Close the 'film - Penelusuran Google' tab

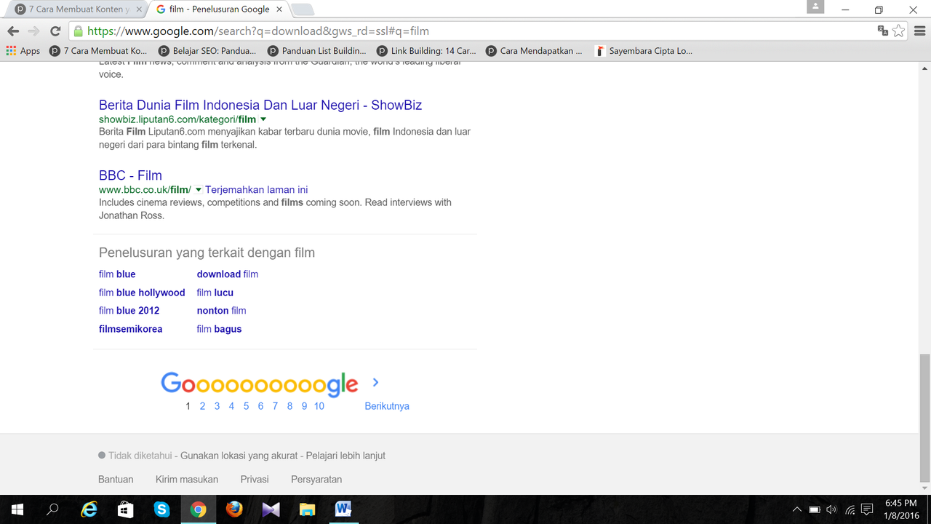tap(279, 9)
